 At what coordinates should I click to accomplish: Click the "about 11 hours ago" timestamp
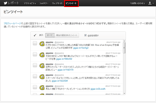point(113,53)
